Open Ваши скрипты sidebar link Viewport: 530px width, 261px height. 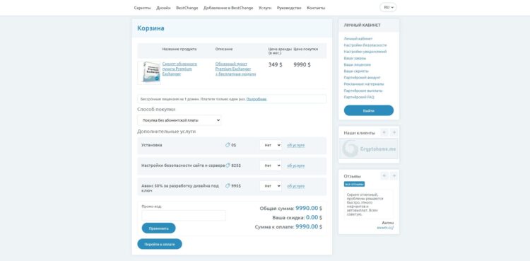pos(356,71)
